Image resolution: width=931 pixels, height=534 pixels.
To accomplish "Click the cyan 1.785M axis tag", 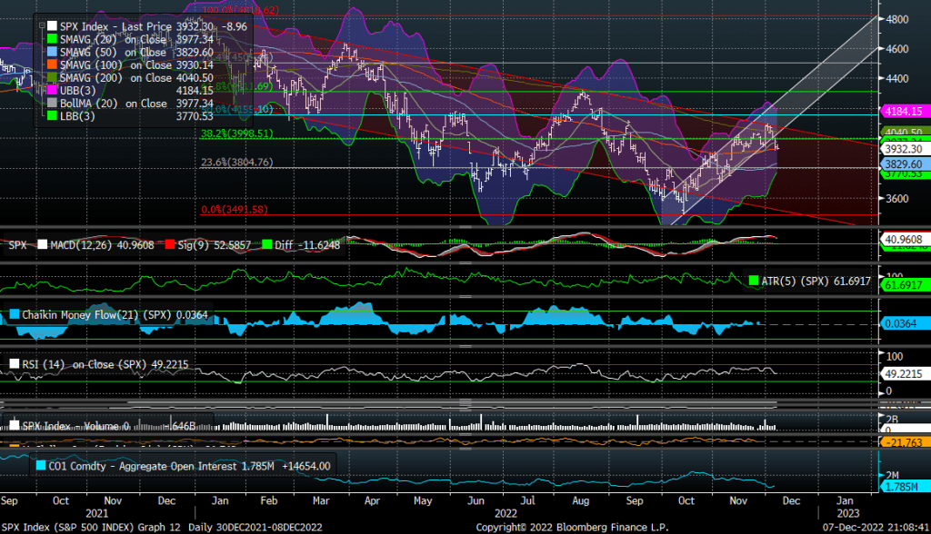I will pos(904,487).
